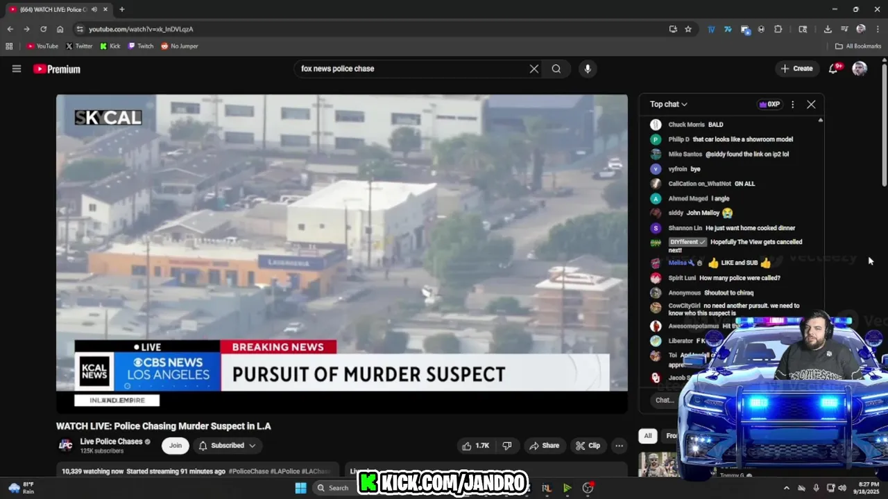
Task: Open the browser home page
Action: point(60,29)
